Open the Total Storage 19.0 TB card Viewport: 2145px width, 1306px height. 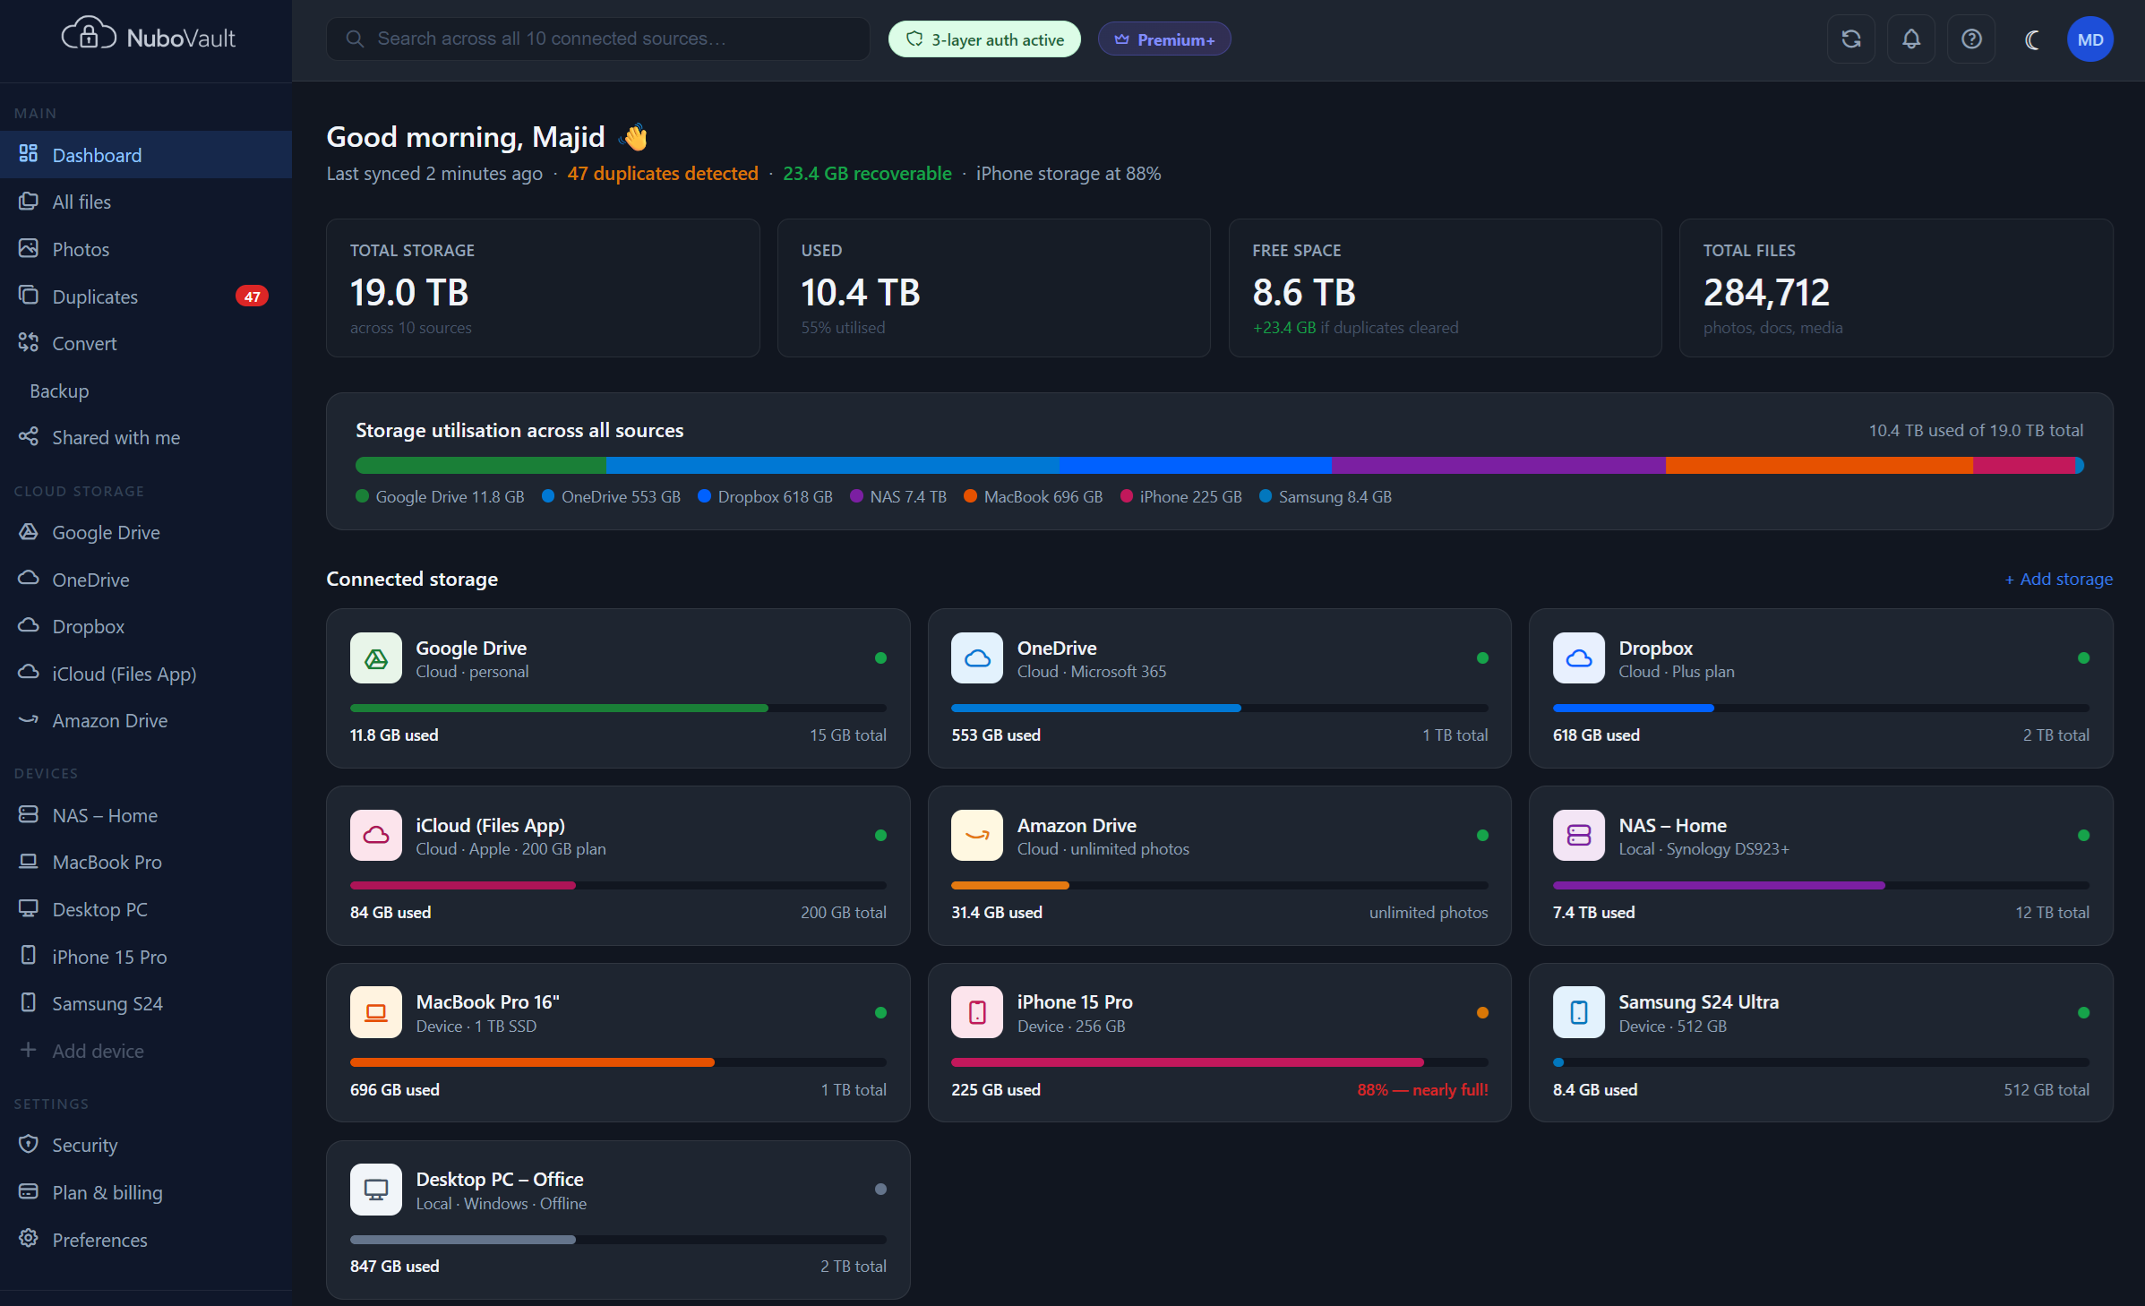[x=543, y=288]
